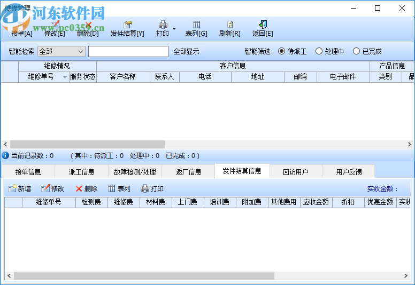
Task: Click the 折扣 column header
Action: point(348,202)
